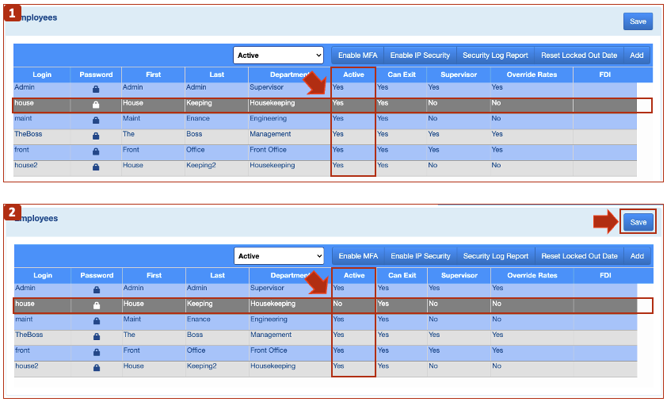
Task: Toggle house row Active 'Yes' value in panel 1
Action: tap(339, 104)
